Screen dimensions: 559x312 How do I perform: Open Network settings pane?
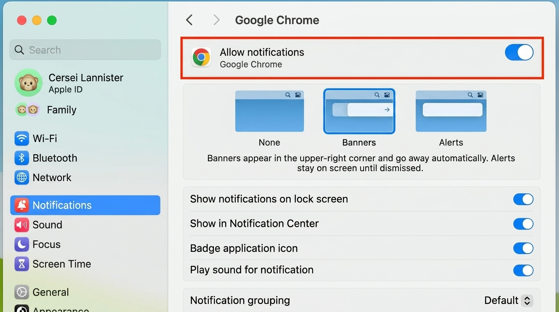pos(85,178)
